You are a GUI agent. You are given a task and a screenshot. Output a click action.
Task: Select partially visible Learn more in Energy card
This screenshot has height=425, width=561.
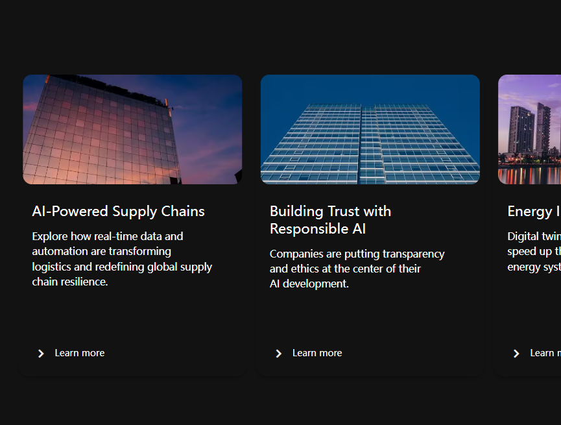(545, 353)
